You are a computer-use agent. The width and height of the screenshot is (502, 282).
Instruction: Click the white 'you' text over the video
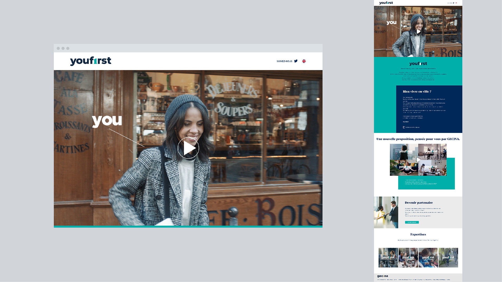click(x=107, y=121)
